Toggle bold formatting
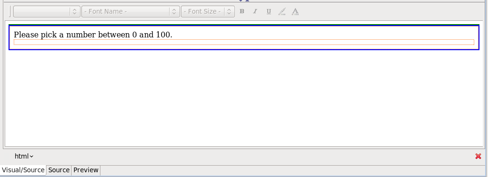The height and width of the screenshot is (177, 488). pyautogui.click(x=242, y=11)
